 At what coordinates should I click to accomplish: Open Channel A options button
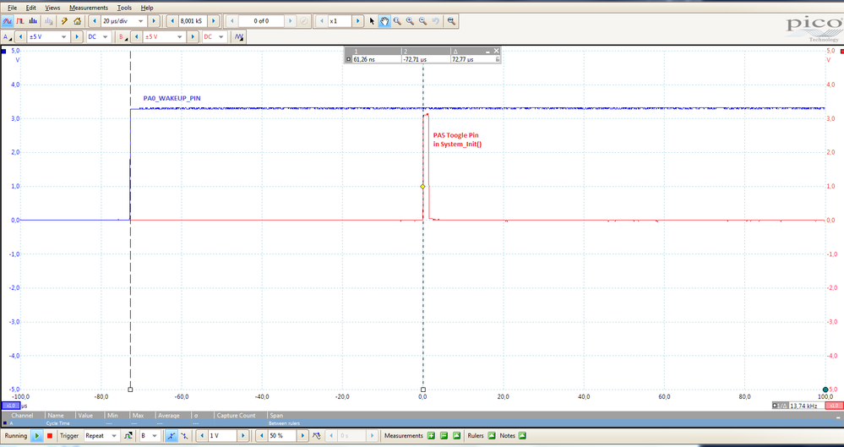click(x=7, y=36)
